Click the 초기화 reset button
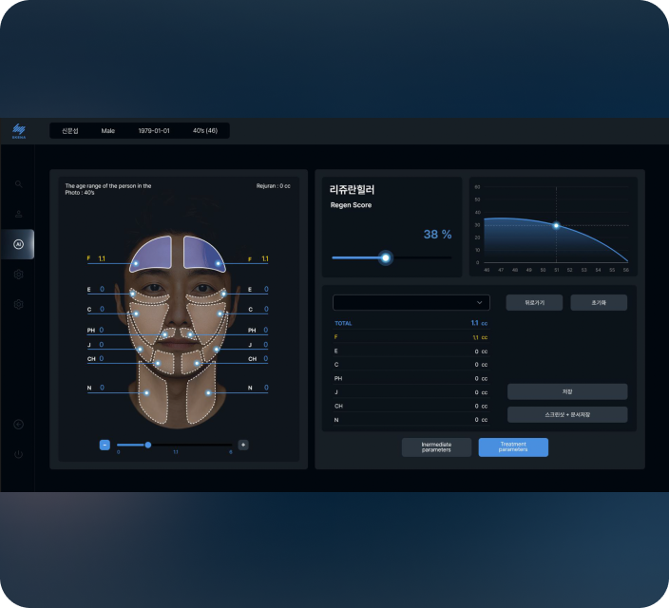This screenshot has height=608, width=669. [x=599, y=302]
